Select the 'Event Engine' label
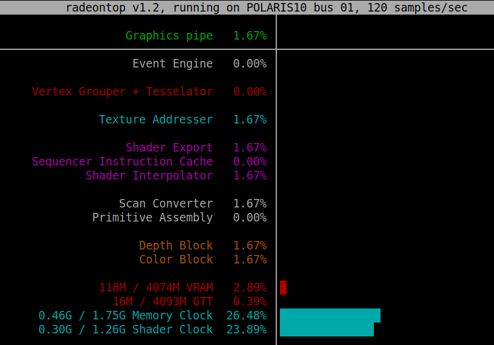Image resolution: width=494 pixels, height=345 pixels. (173, 64)
